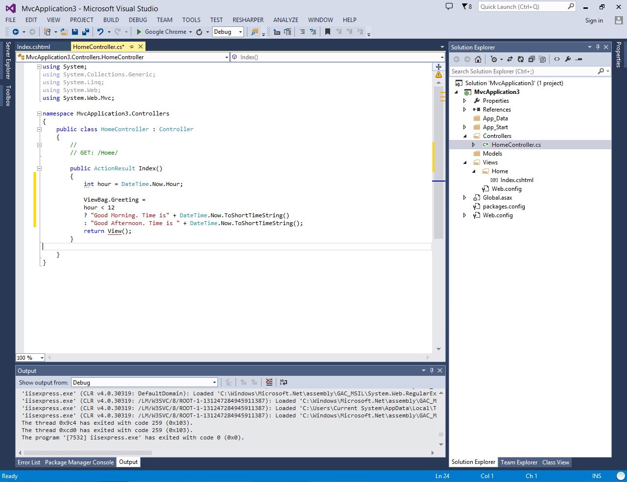The width and height of the screenshot is (627, 482).
Task: Pin the Solution Explorer panel
Action: coord(599,47)
